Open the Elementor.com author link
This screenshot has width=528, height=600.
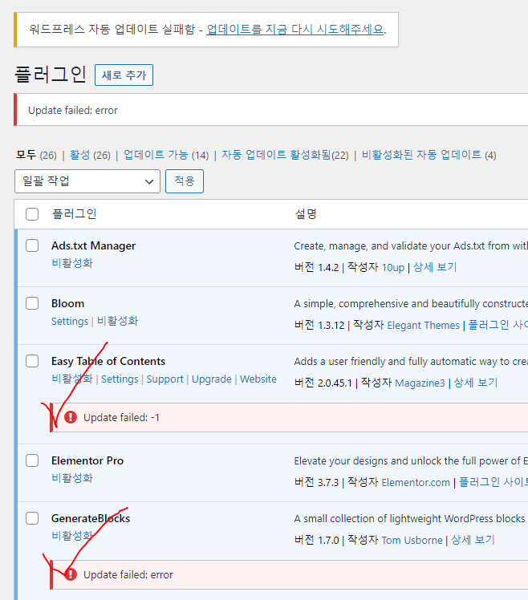416,483
